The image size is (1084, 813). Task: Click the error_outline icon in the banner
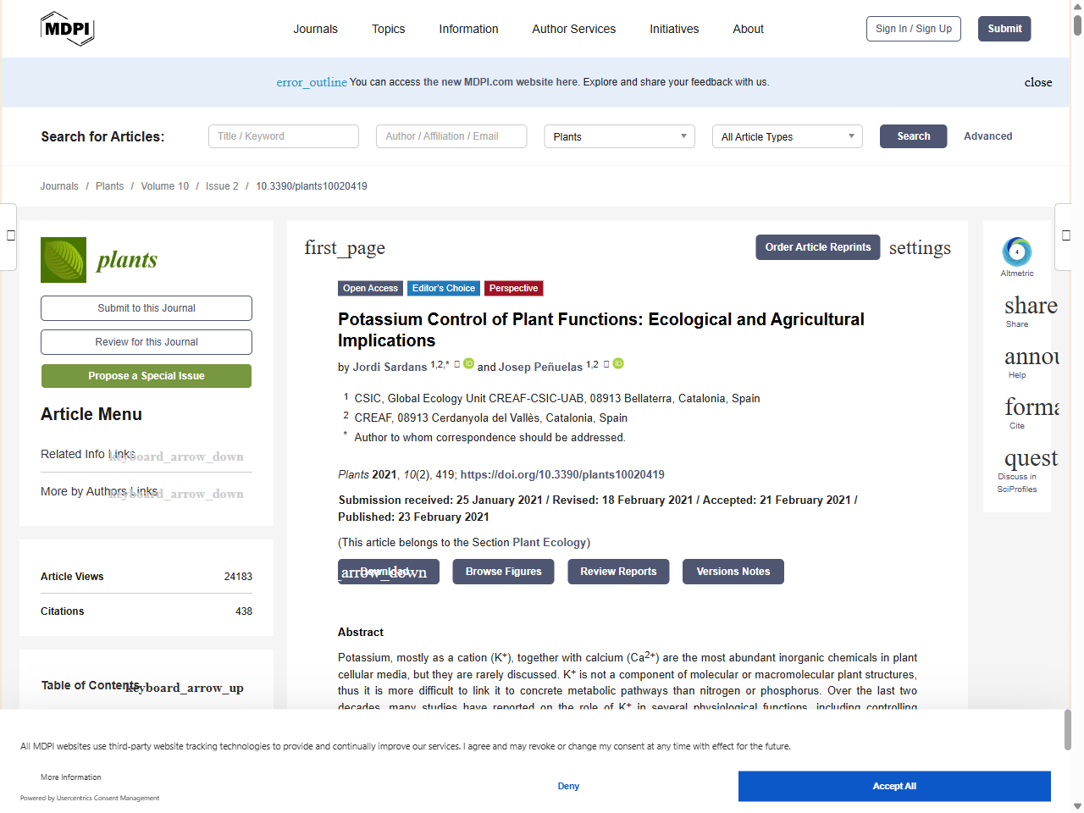[311, 82]
